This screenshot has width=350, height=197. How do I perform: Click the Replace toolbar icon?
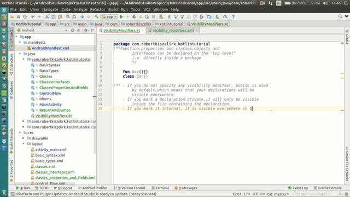74,17
